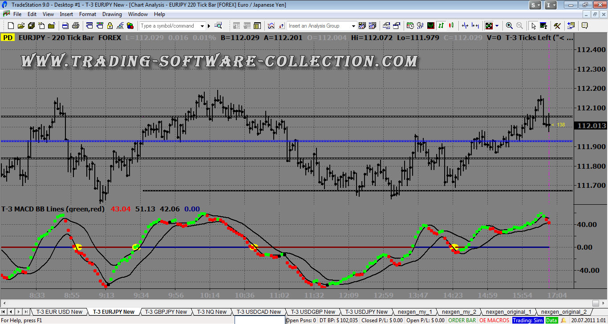The height and width of the screenshot is (324, 608).
Task: Toggle OE MACROS in status bar
Action: click(x=494, y=320)
